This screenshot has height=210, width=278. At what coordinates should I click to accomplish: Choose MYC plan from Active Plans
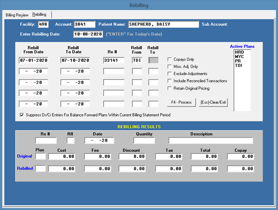(239, 56)
